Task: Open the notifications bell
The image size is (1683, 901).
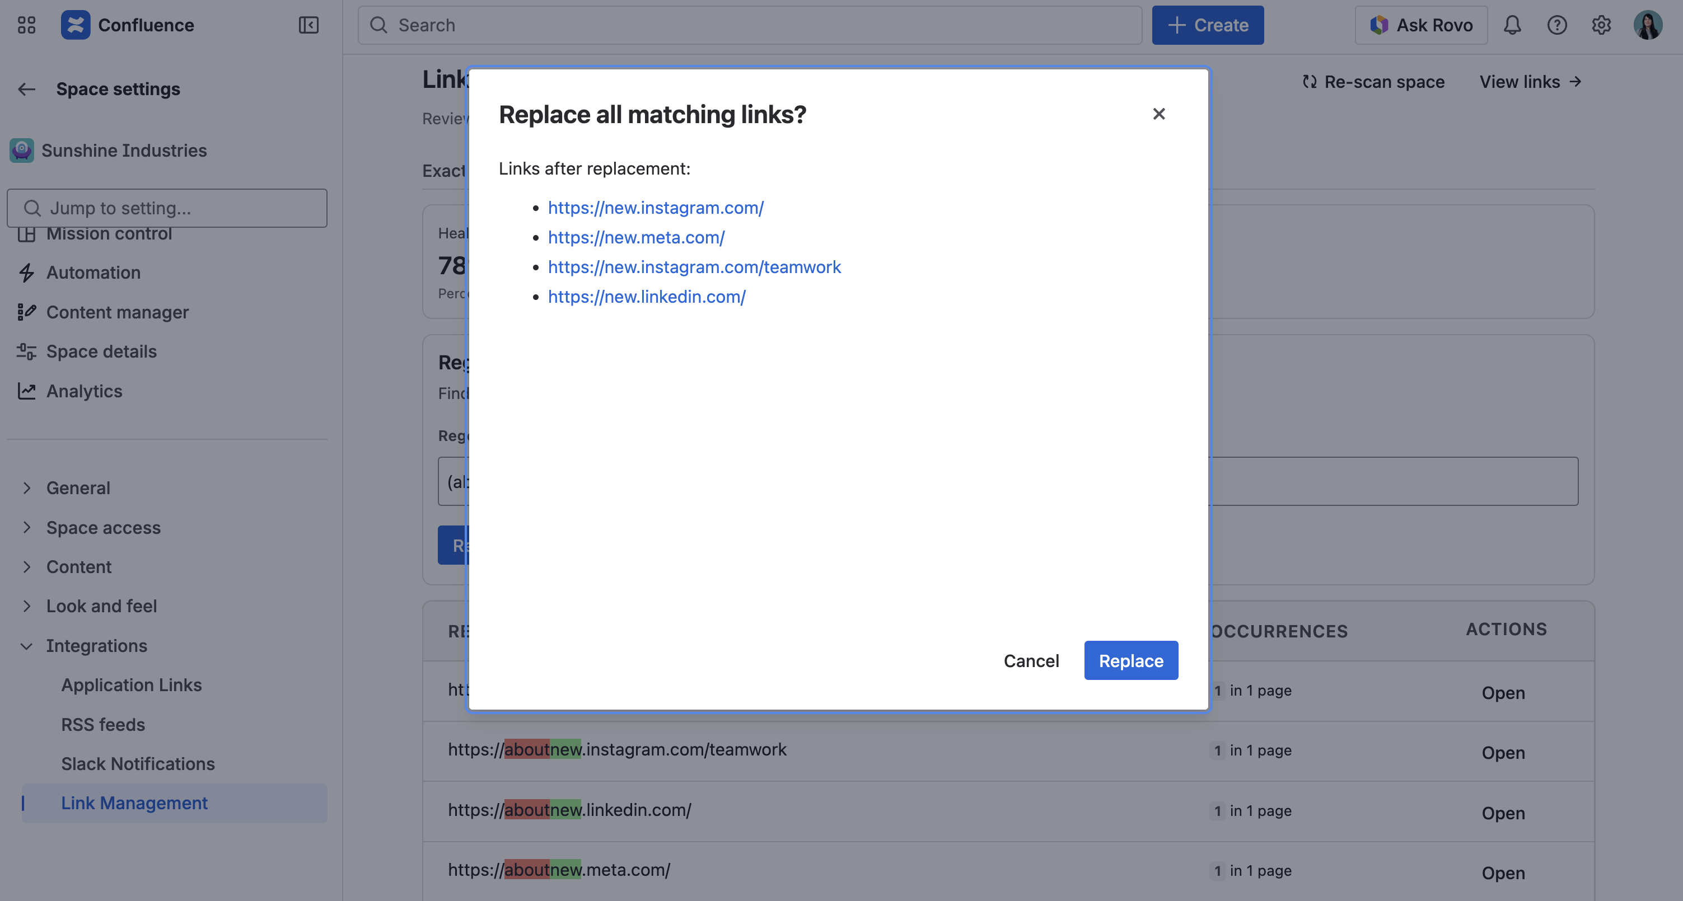Action: [x=1513, y=25]
